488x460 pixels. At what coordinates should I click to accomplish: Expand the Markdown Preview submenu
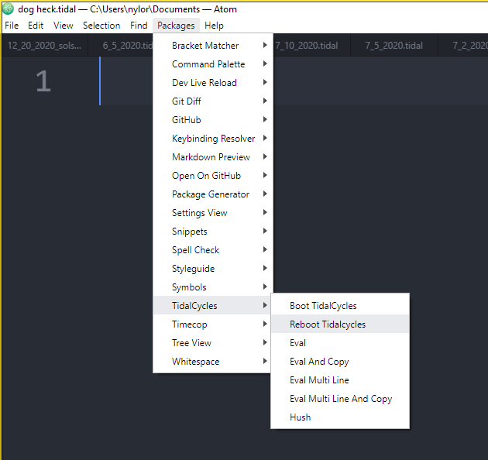(x=213, y=157)
